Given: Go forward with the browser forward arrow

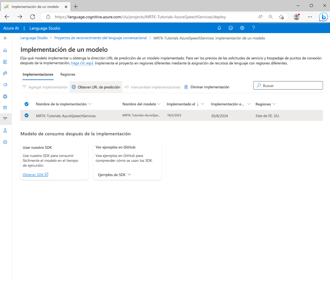Looking at the screenshot, I should 20,17.
